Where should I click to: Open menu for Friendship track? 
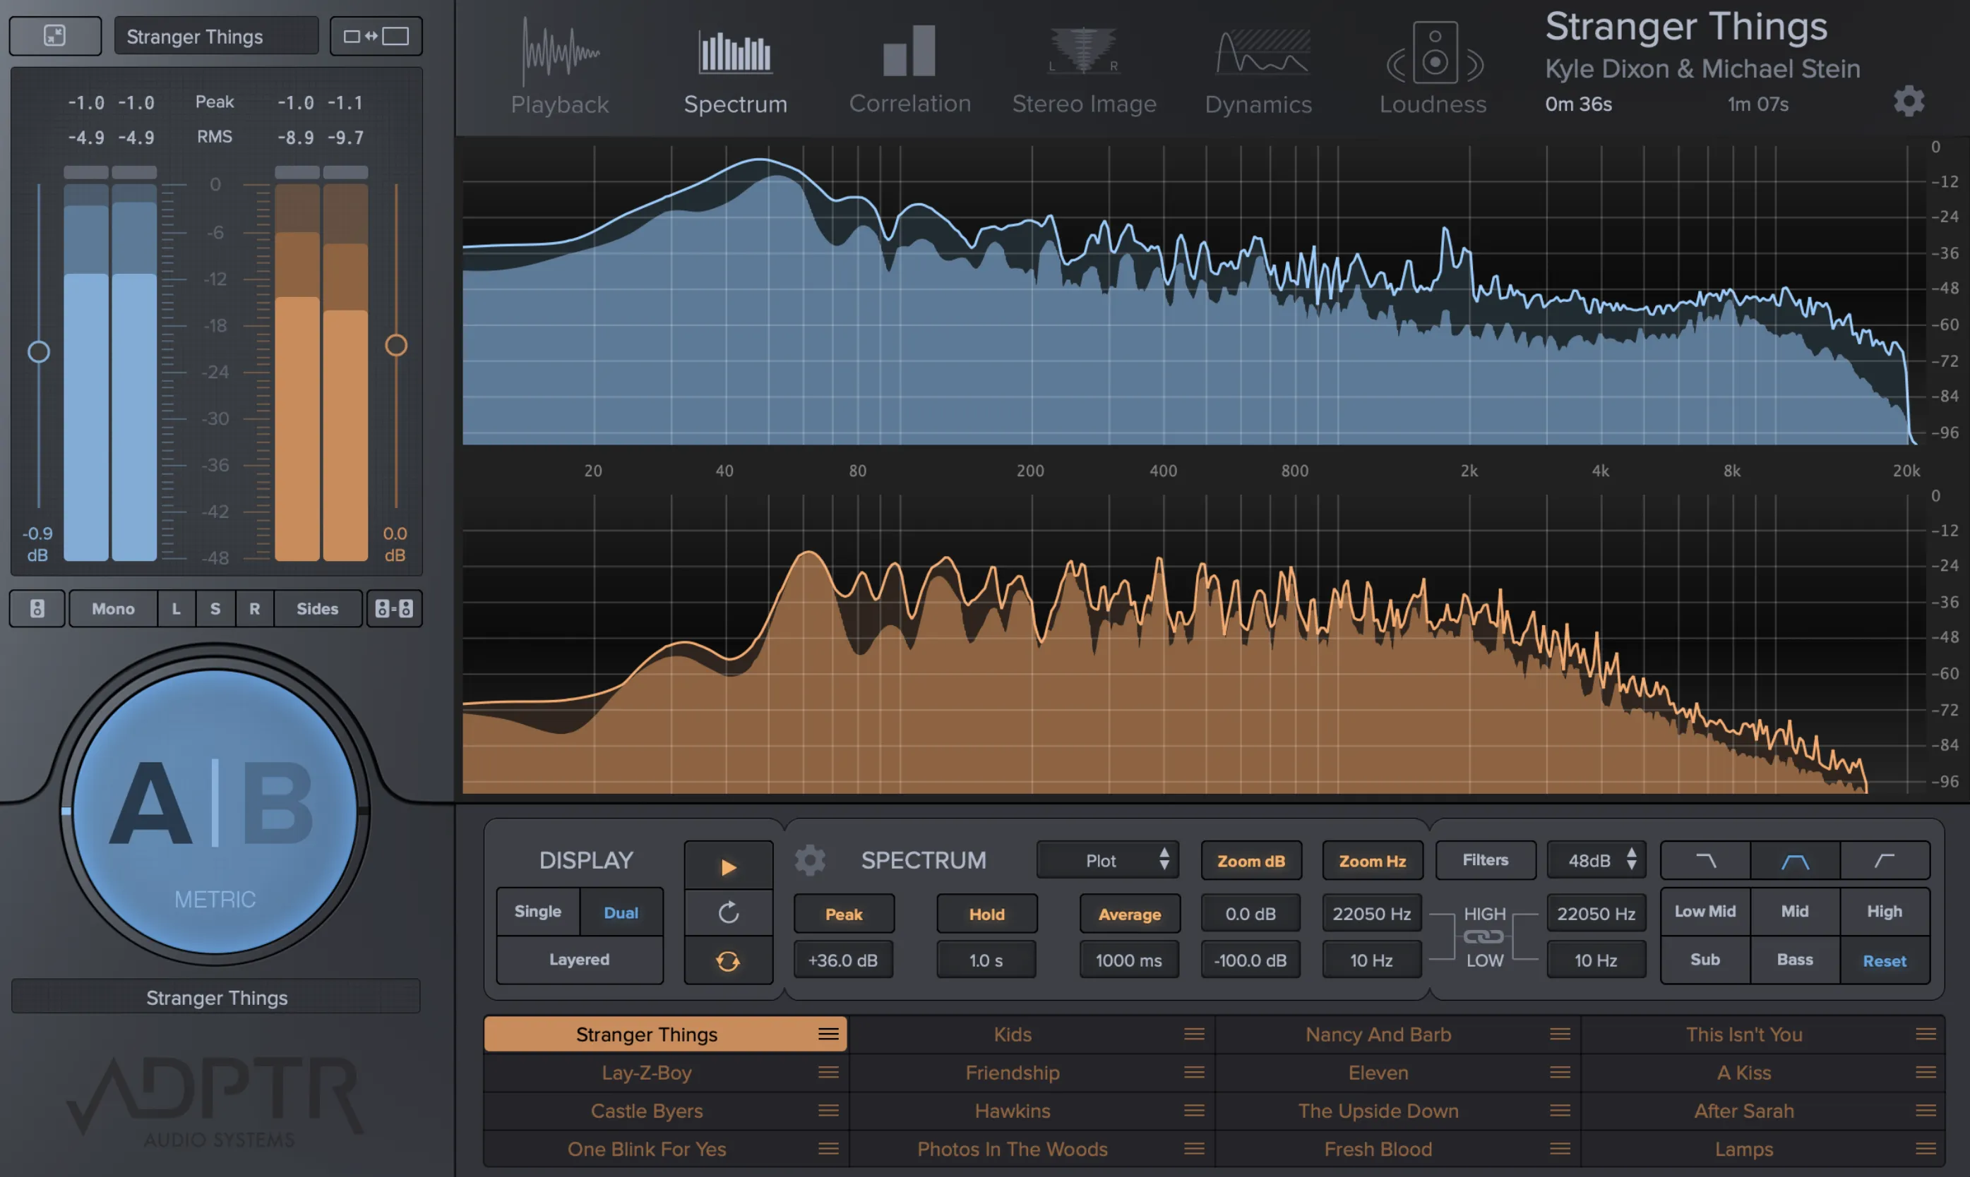click(x=1194, y=1073)
